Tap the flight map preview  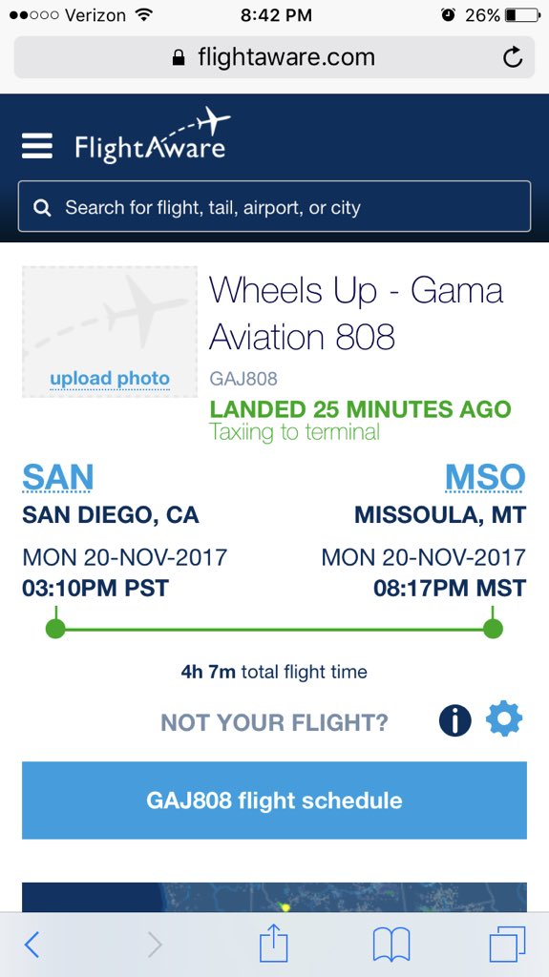coord(275,897)
